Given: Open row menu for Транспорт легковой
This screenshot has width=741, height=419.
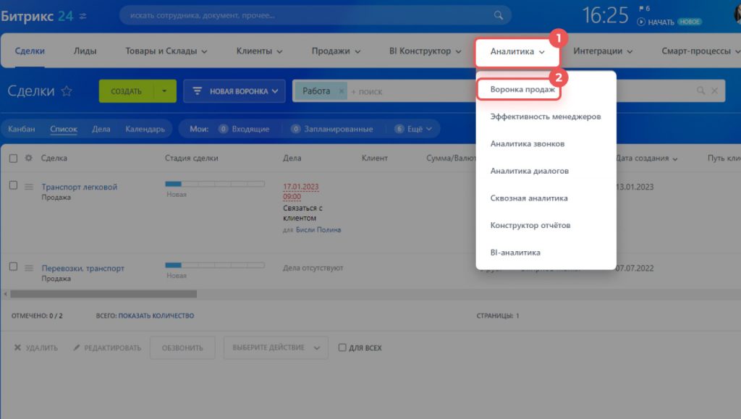Looking at the screenshot, I should click(x=29, y=187).
